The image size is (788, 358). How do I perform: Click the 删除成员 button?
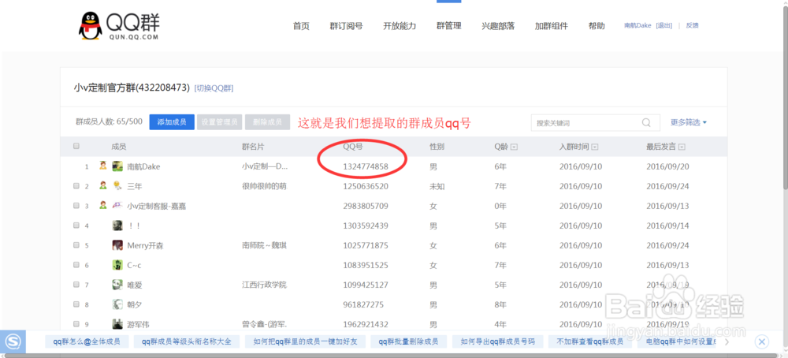267,122
